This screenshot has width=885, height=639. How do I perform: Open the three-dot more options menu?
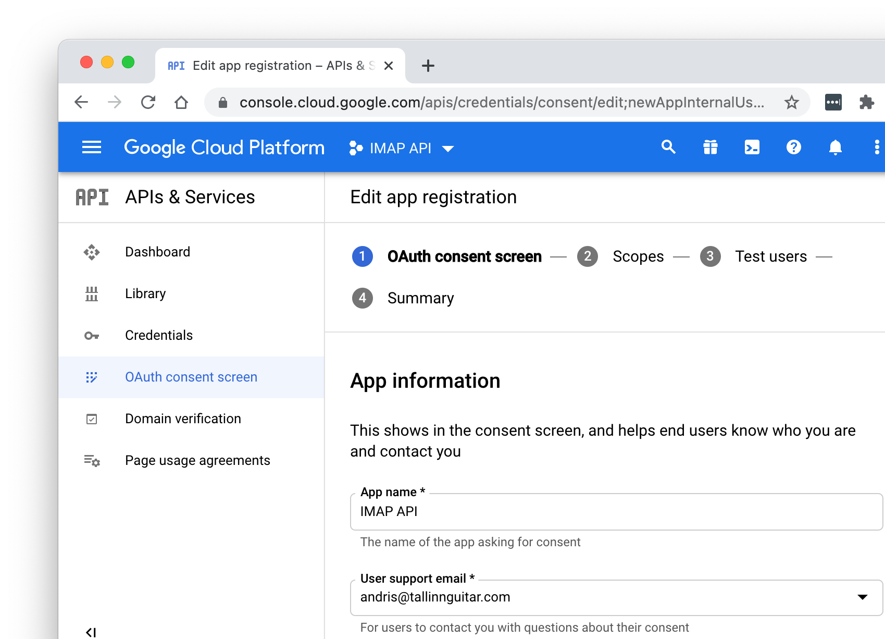[x=877, y=148]
